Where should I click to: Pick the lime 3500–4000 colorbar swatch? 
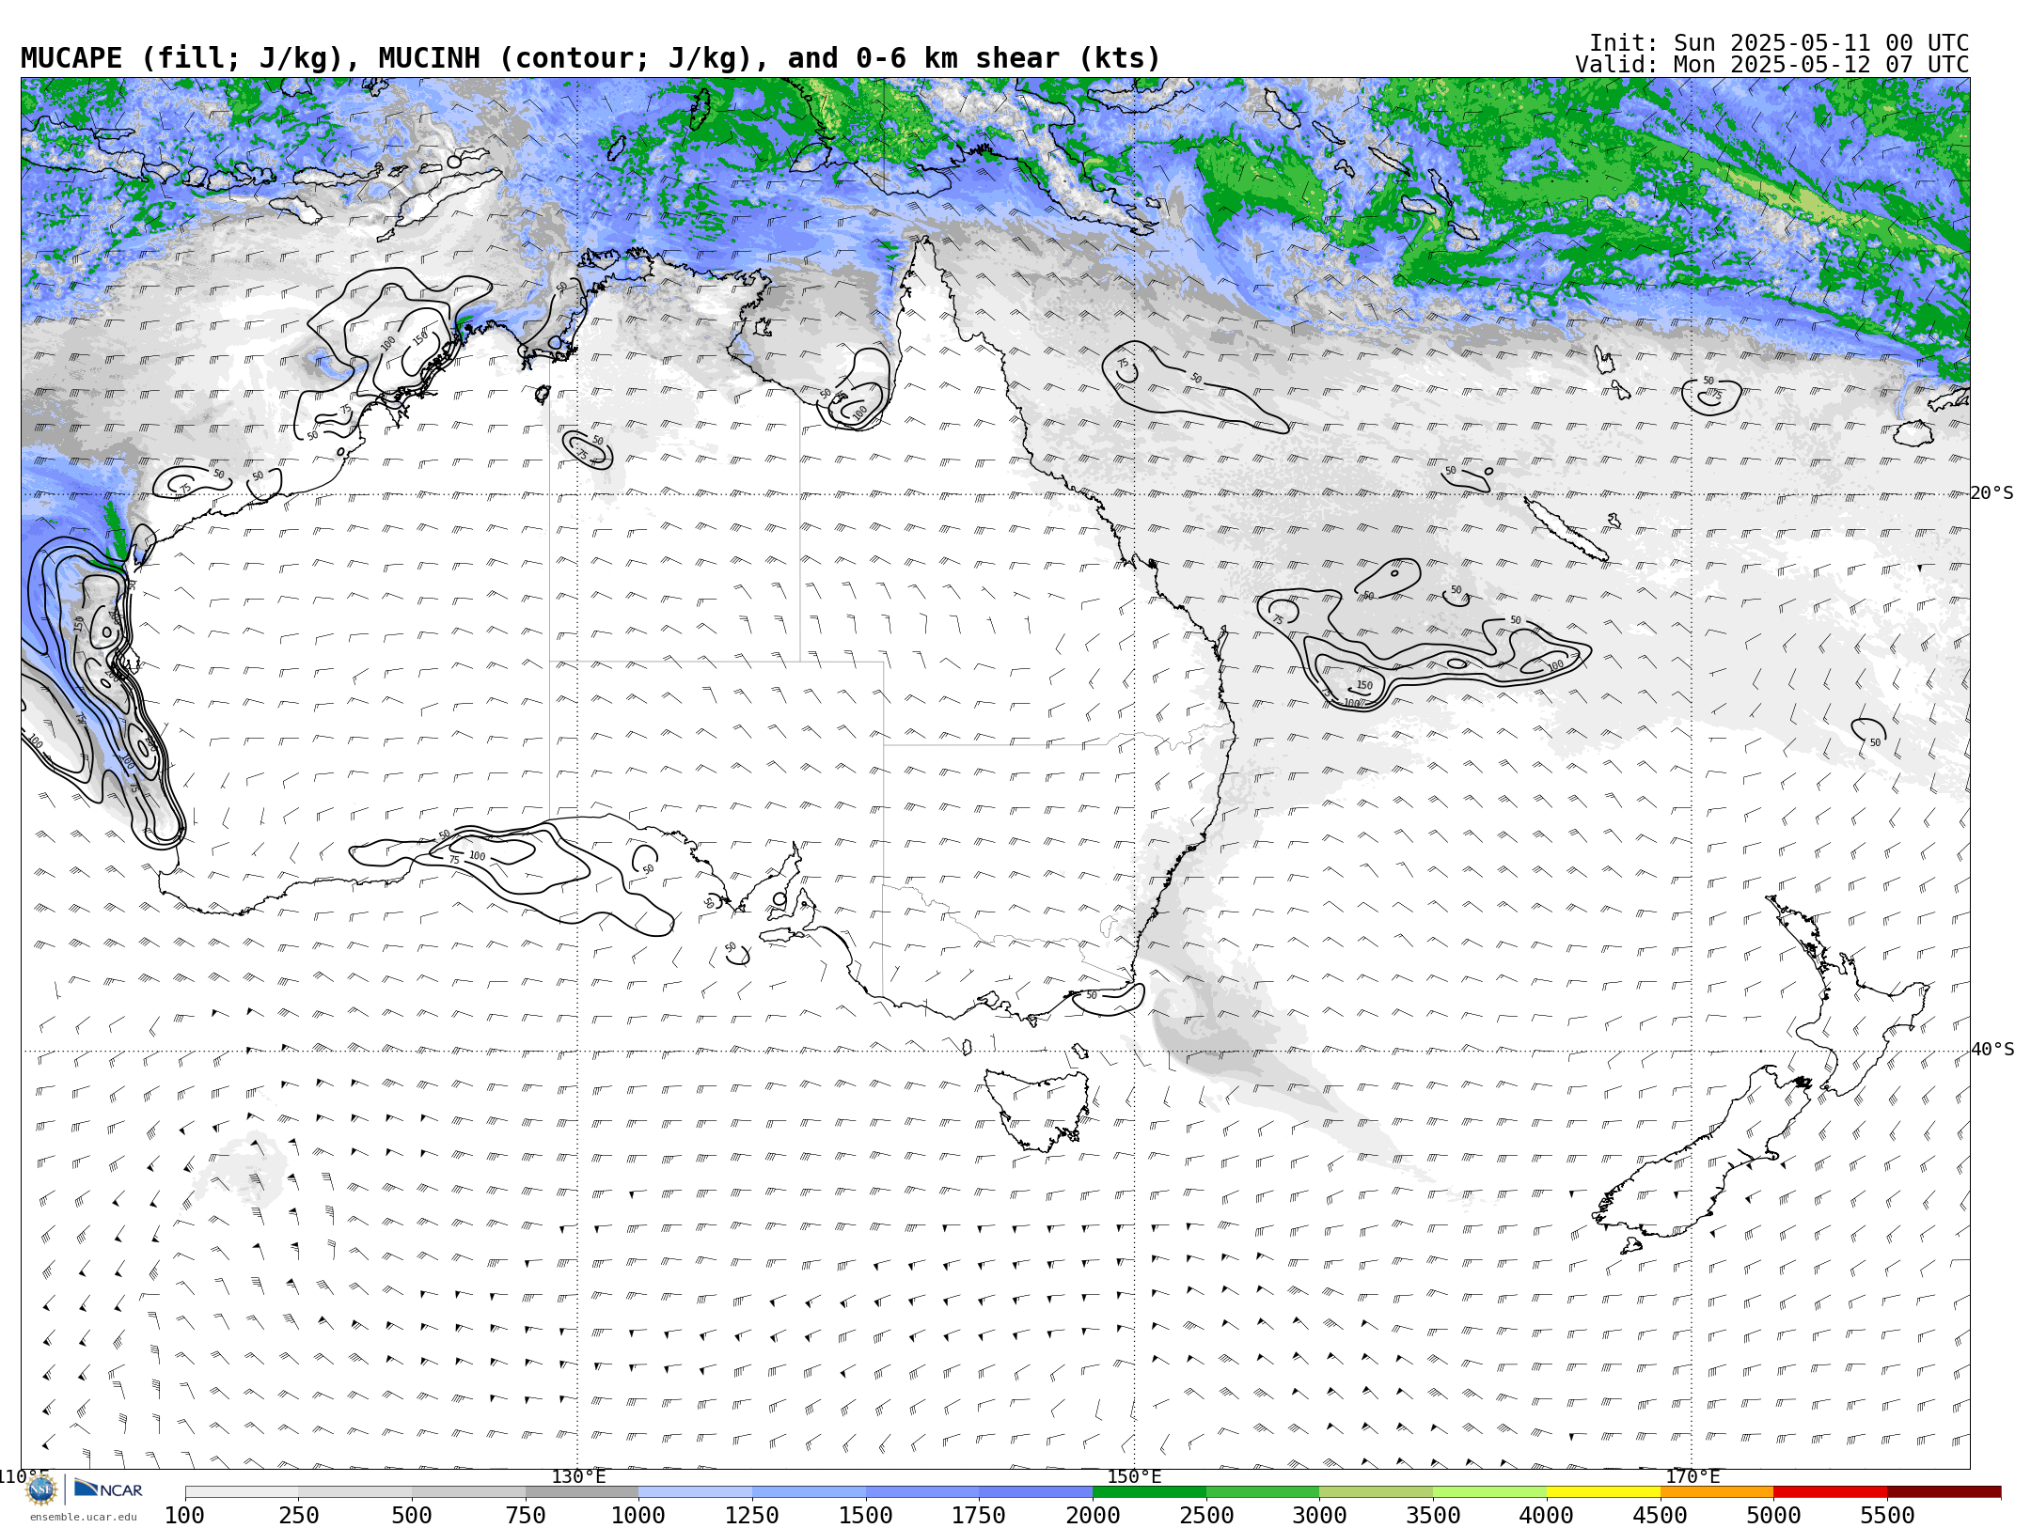[1489, 1492]
